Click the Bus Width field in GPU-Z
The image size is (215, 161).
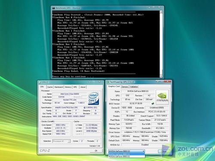(160, 124)
